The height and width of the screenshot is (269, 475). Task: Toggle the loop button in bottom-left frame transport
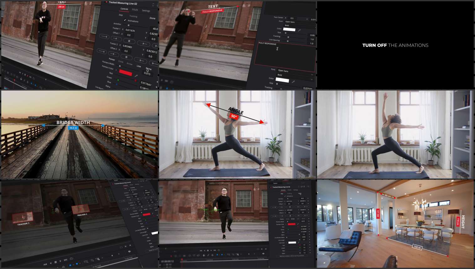pyautogui.click(x=71, y=259)
